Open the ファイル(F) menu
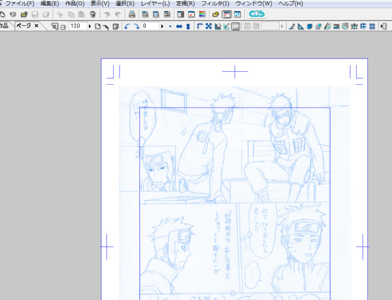The height and width of the screenshot is (300, 392). (20, 4)
